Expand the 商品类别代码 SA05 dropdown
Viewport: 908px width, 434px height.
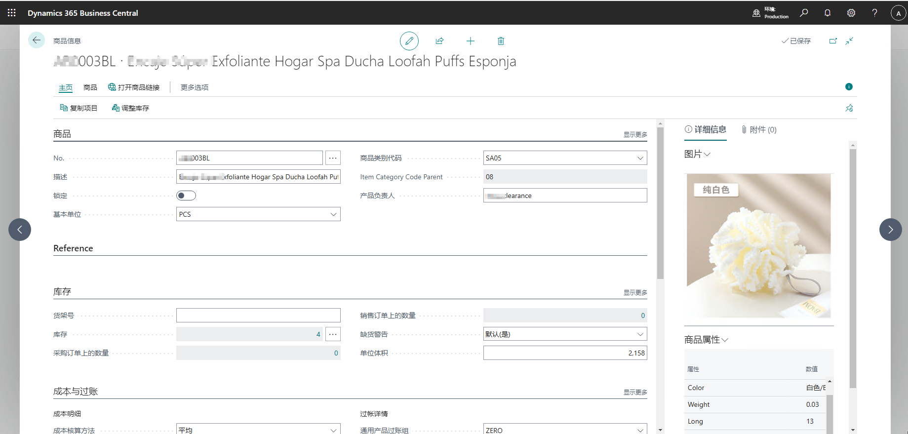click(x=640, y=158)
